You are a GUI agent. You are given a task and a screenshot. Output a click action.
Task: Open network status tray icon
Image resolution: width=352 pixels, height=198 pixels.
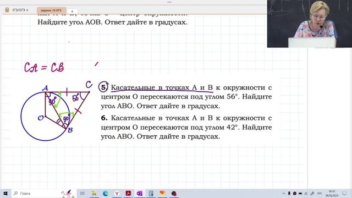coord(306,193)
